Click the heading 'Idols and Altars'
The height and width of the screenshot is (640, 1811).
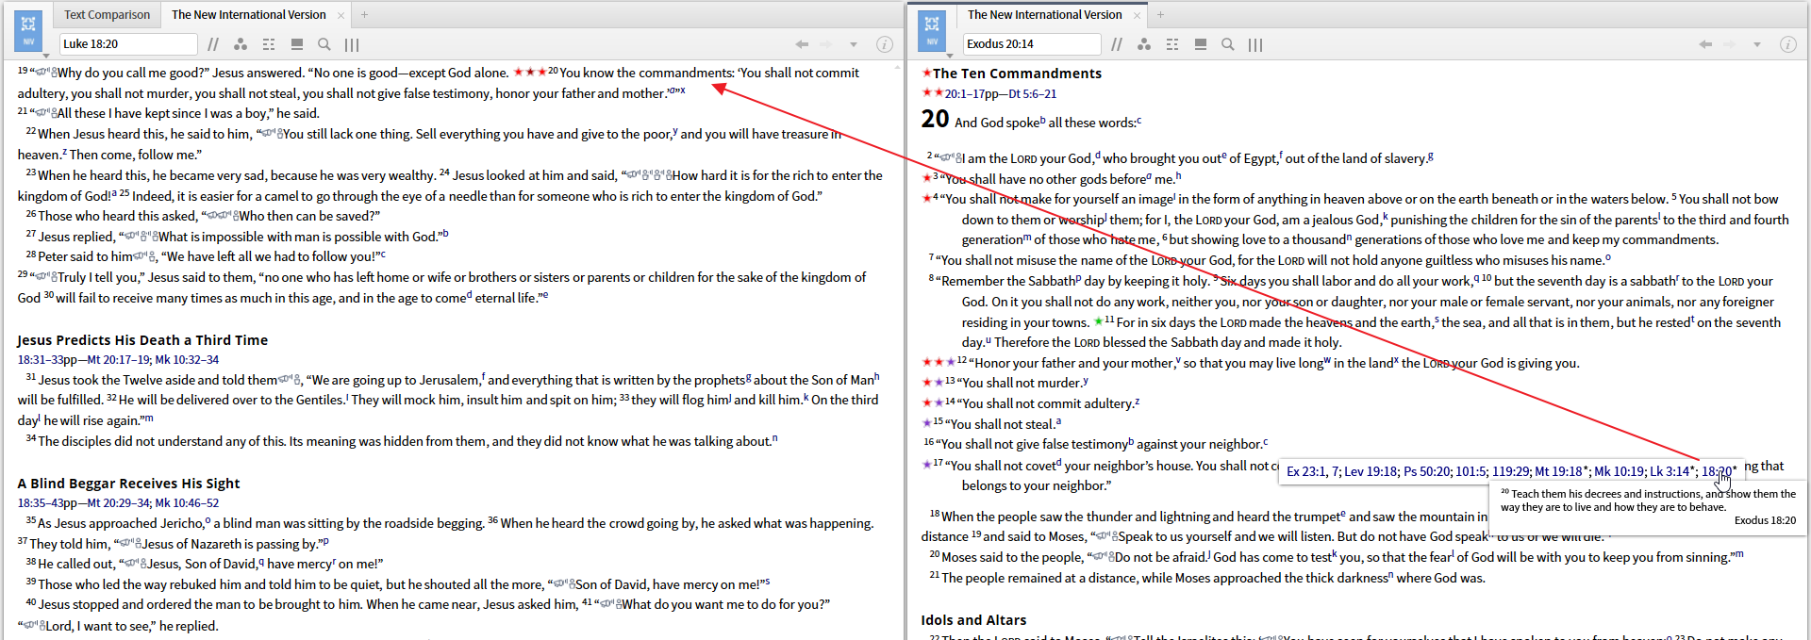tap(973, 620)
